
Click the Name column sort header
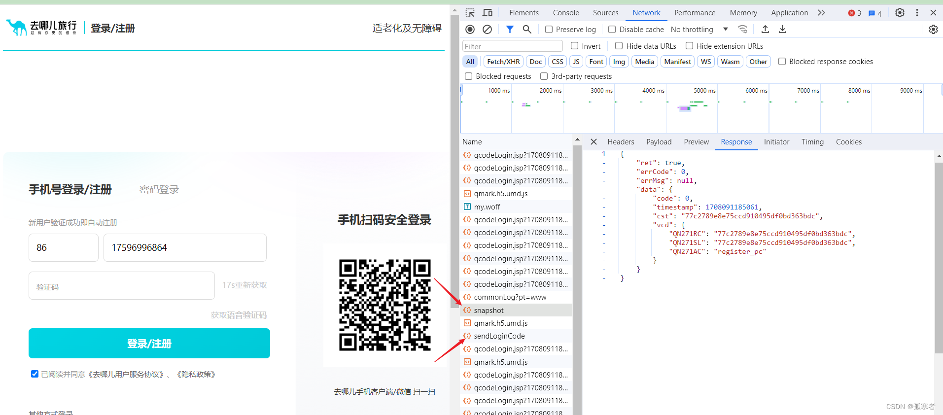[x=516, y=142]
